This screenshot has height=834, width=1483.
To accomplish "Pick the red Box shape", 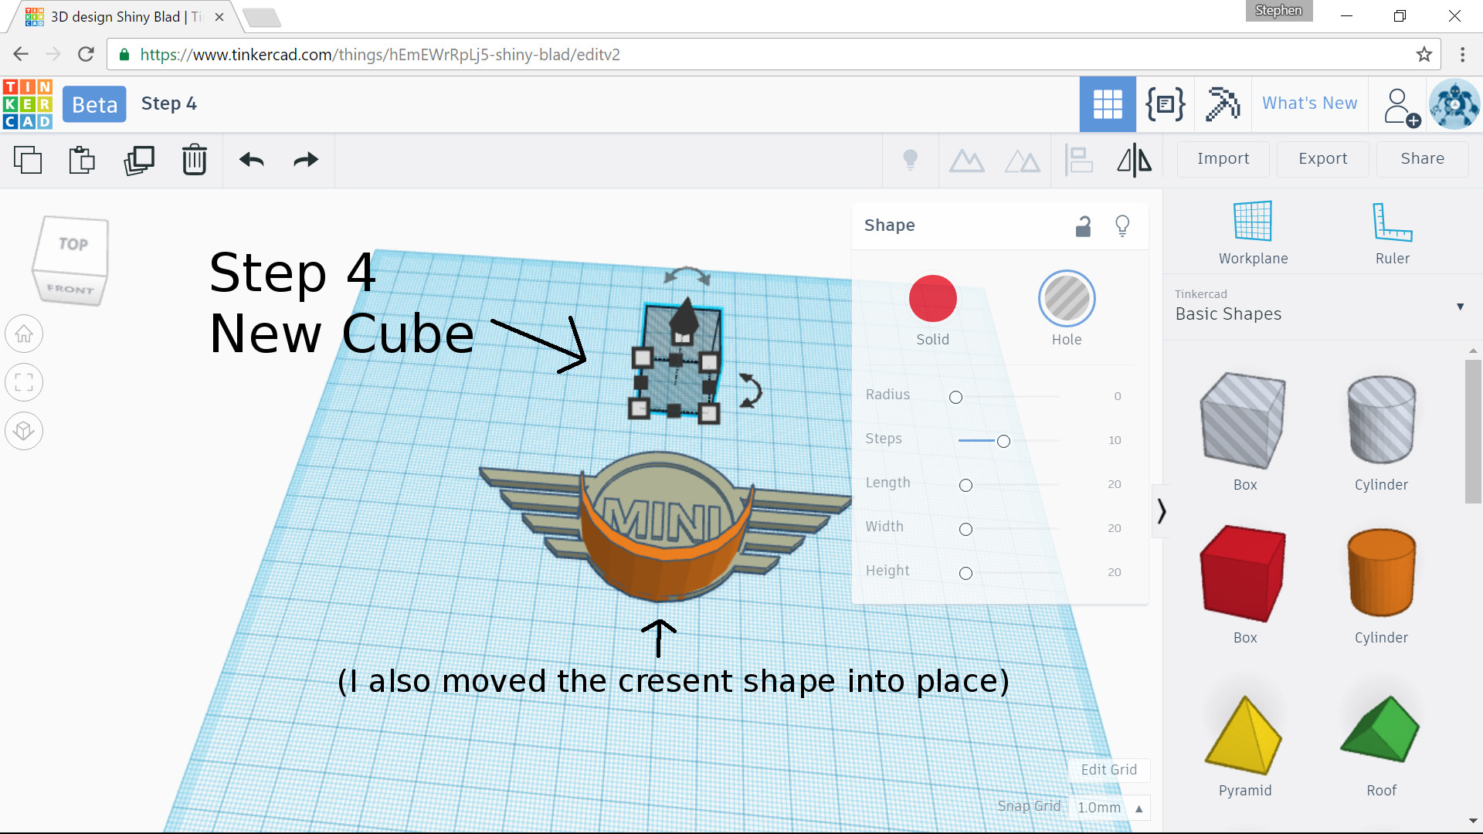I will click(x=1243, y=574).
